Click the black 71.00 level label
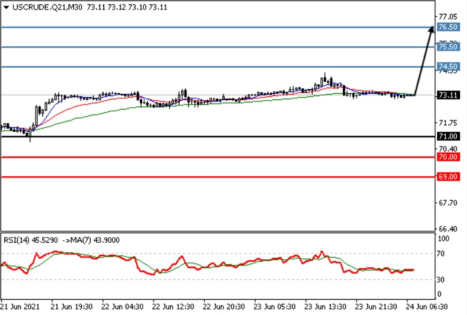Viewport: 467px width, 315px height. 448,136
